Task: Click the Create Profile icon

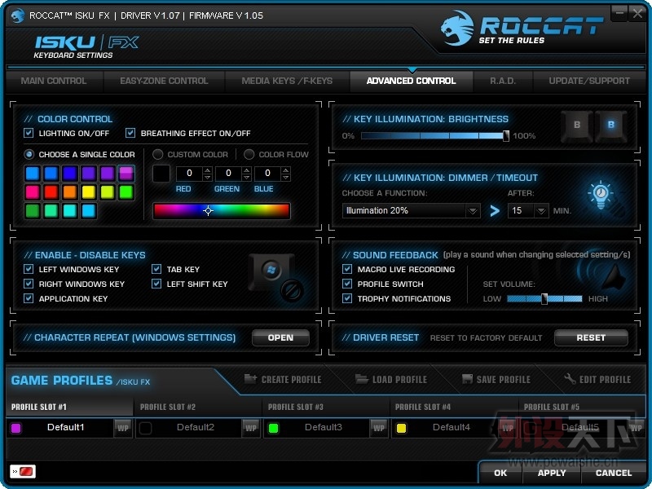Action: (x=250, y=379)
